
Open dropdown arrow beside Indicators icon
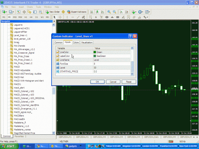click(x=136, y=12)
